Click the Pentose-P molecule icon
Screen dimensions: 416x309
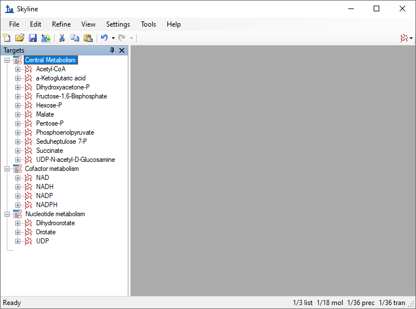click(28, 123)
